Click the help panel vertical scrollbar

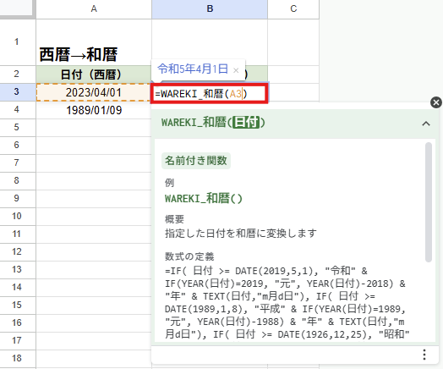click(429, 202)
